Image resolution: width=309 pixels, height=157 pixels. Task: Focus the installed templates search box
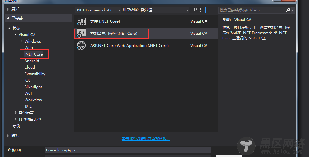tap(252, 10)
